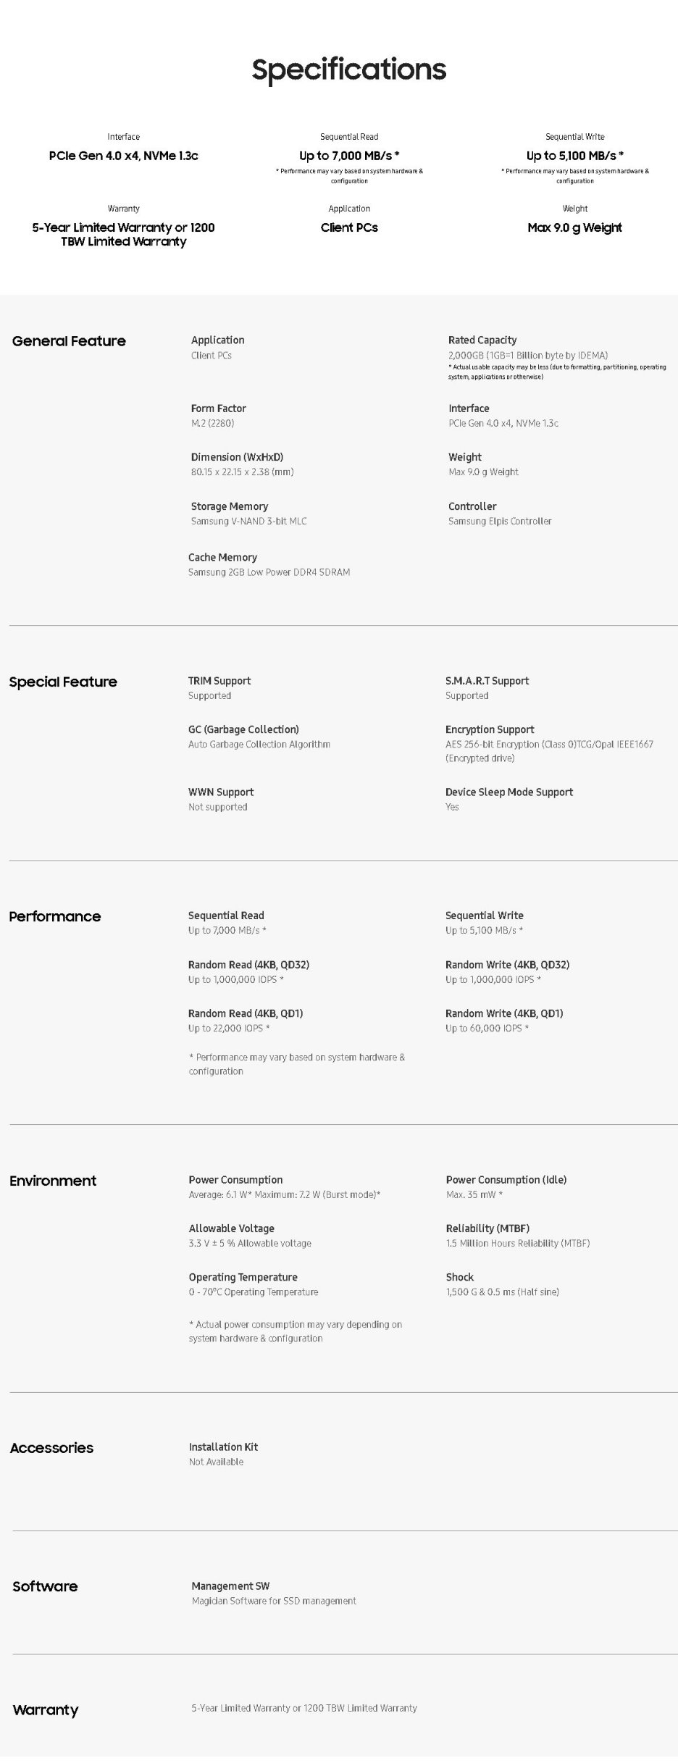The width and height of the screenshot is (678, 1763).
Task: Click the Up to 22,000 IOPS value
Action: point(229,1029)
